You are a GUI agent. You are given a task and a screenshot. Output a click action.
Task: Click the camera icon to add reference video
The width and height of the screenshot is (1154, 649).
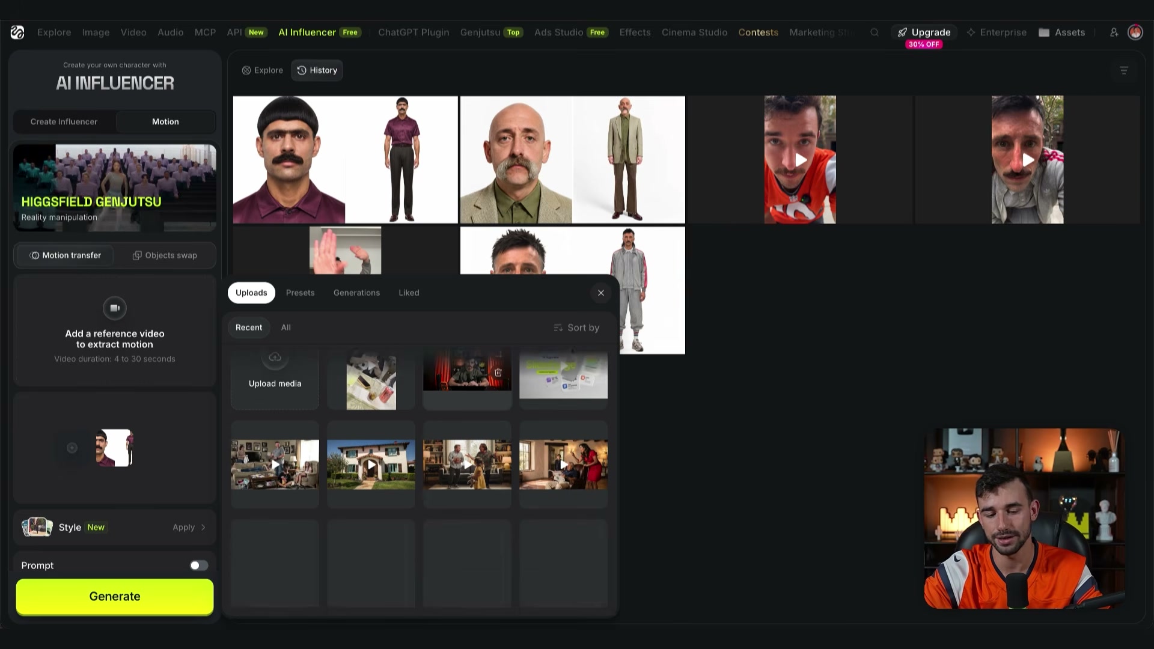[115, 308]
